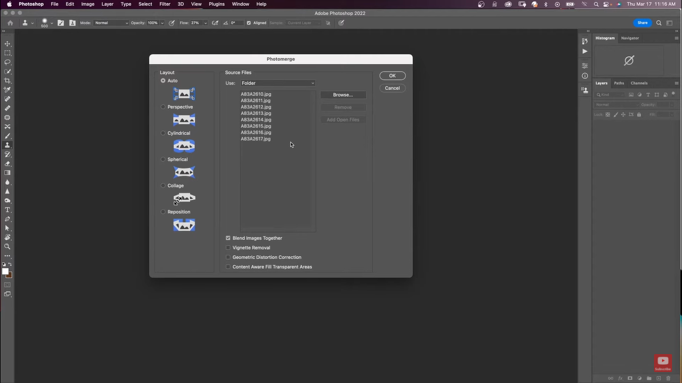This screenshot has height=383, width=682.
Task: Select the Path Selection tool
Action: (x=7, y=228)
